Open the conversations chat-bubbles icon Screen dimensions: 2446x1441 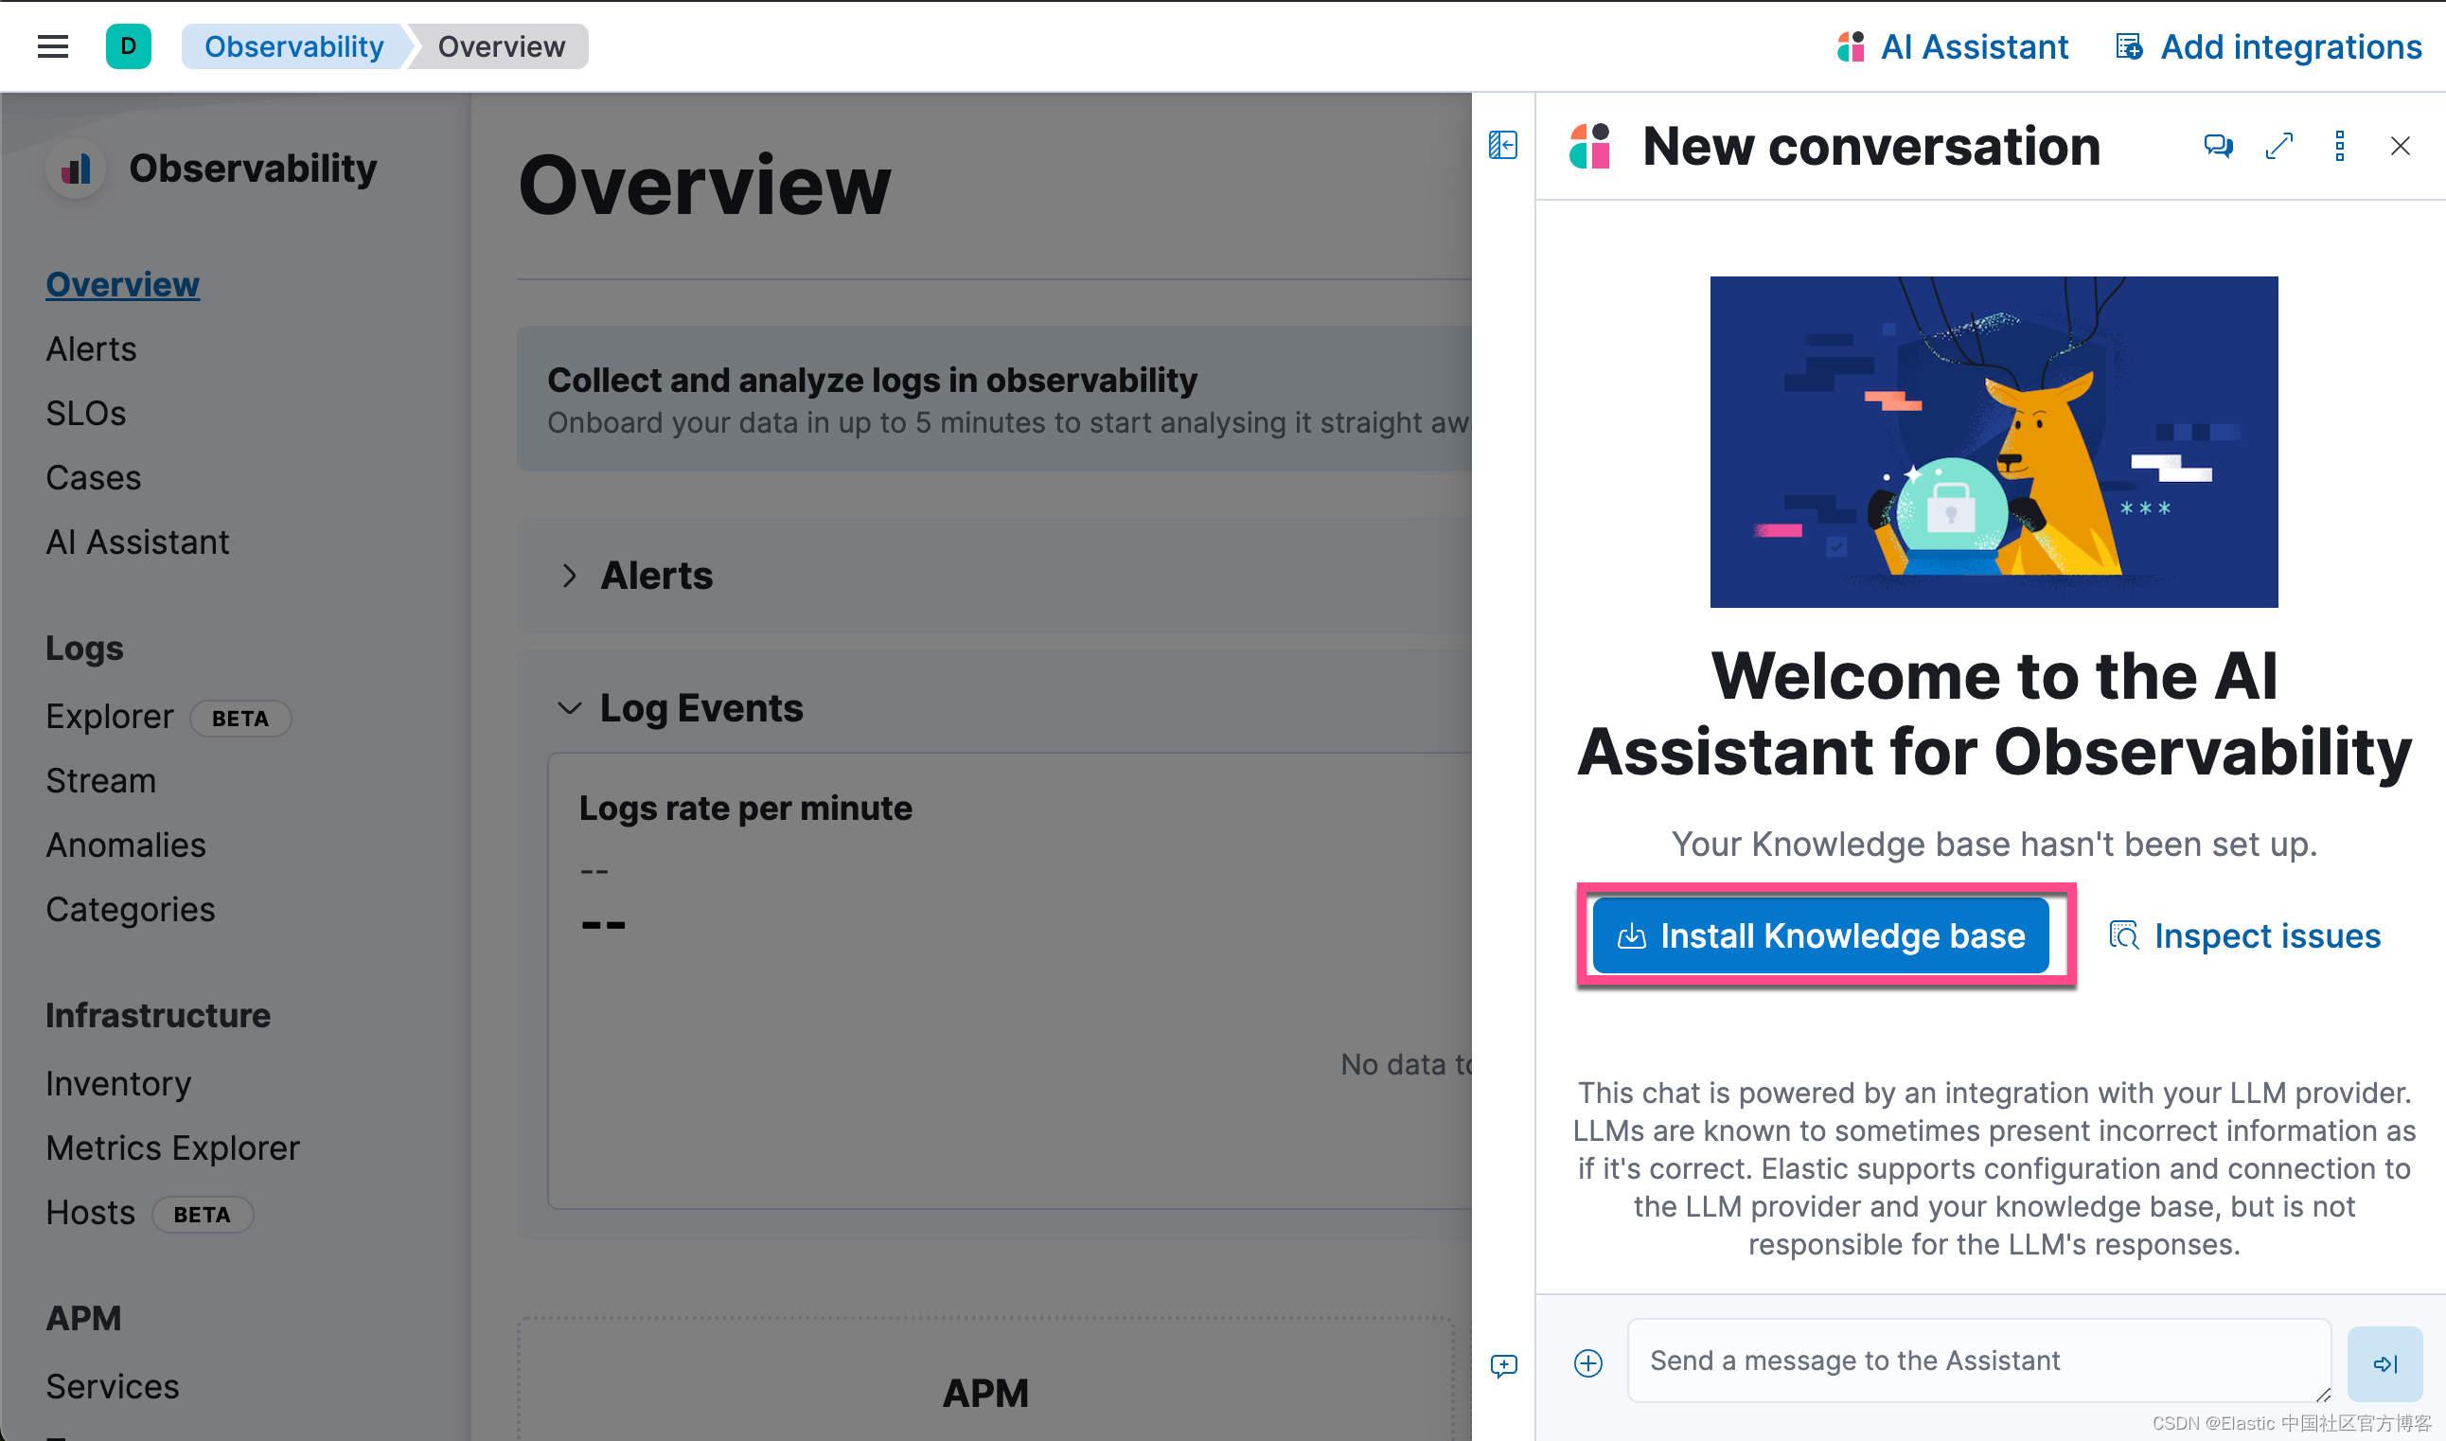click(2218, 146)
